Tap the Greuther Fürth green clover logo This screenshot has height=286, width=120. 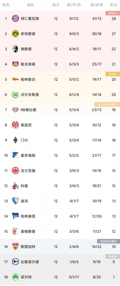pos(15,277)
